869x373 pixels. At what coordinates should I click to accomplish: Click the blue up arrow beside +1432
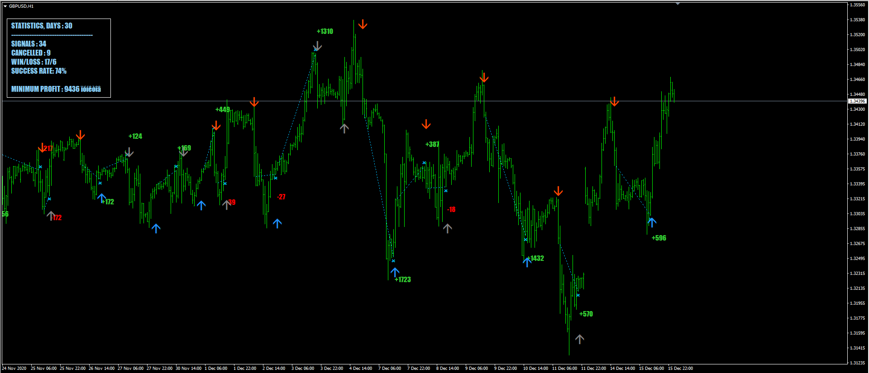pyautogui.click(x=527, y=262)
